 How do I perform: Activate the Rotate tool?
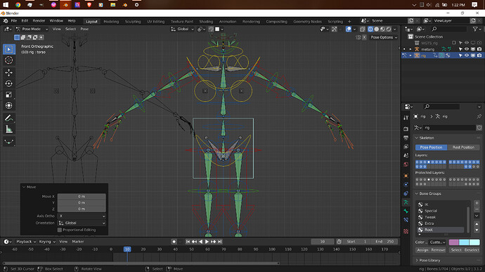point(9,83)
